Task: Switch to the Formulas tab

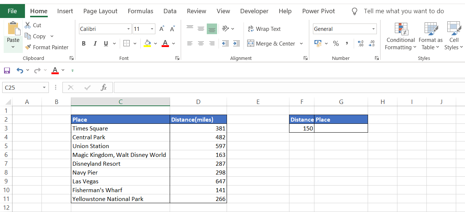Action: pos(140,11)
